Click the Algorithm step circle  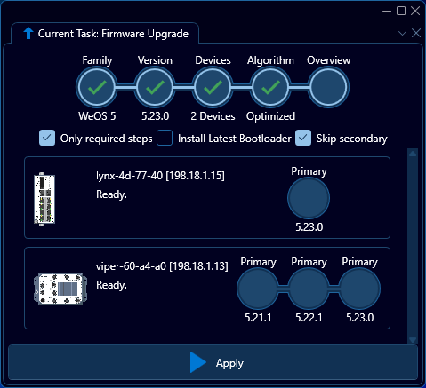270,87
